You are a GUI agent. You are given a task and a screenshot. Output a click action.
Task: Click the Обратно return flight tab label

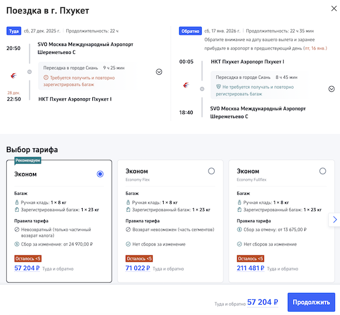[x=189, y=31]
